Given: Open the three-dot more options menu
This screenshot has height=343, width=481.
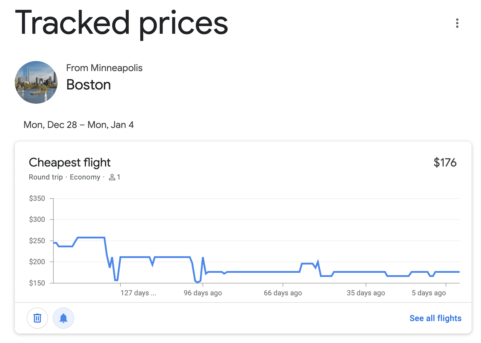Looking at the screenshot, I should 457,23.
